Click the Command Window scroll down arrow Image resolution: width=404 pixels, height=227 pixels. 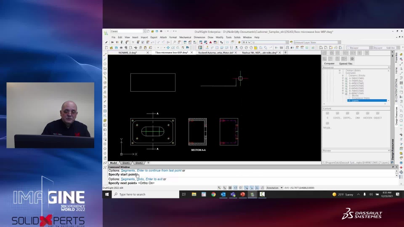point(396,175)
